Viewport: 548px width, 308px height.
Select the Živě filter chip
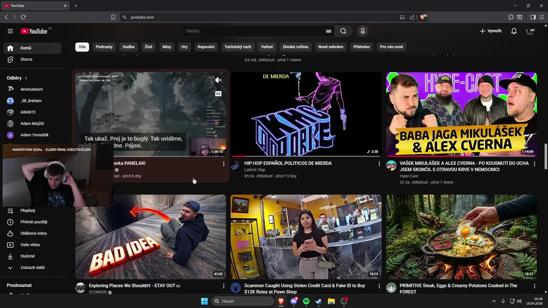click(x=149, y=47)
